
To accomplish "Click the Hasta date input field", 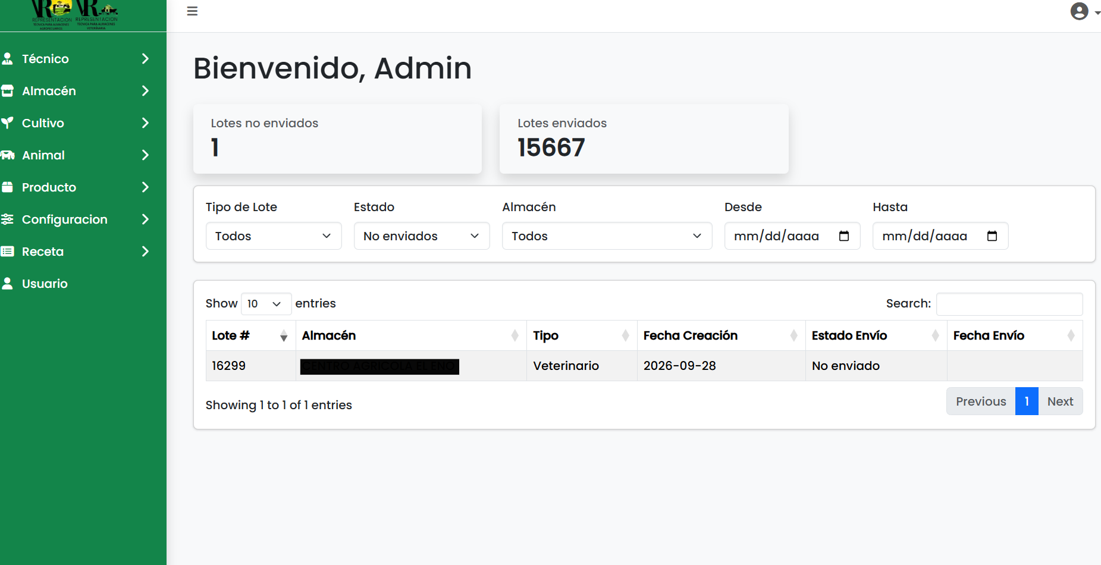I will tap(940, 236).
